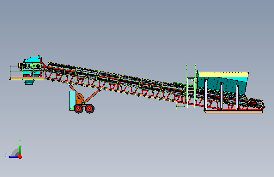The image size is (274, 177).
Task: Pick the access ladder next to the hopper
Action: click(x=191, y=86)
